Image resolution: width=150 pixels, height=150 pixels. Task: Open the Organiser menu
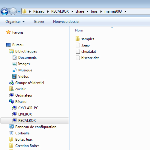[x=15, y=22]
